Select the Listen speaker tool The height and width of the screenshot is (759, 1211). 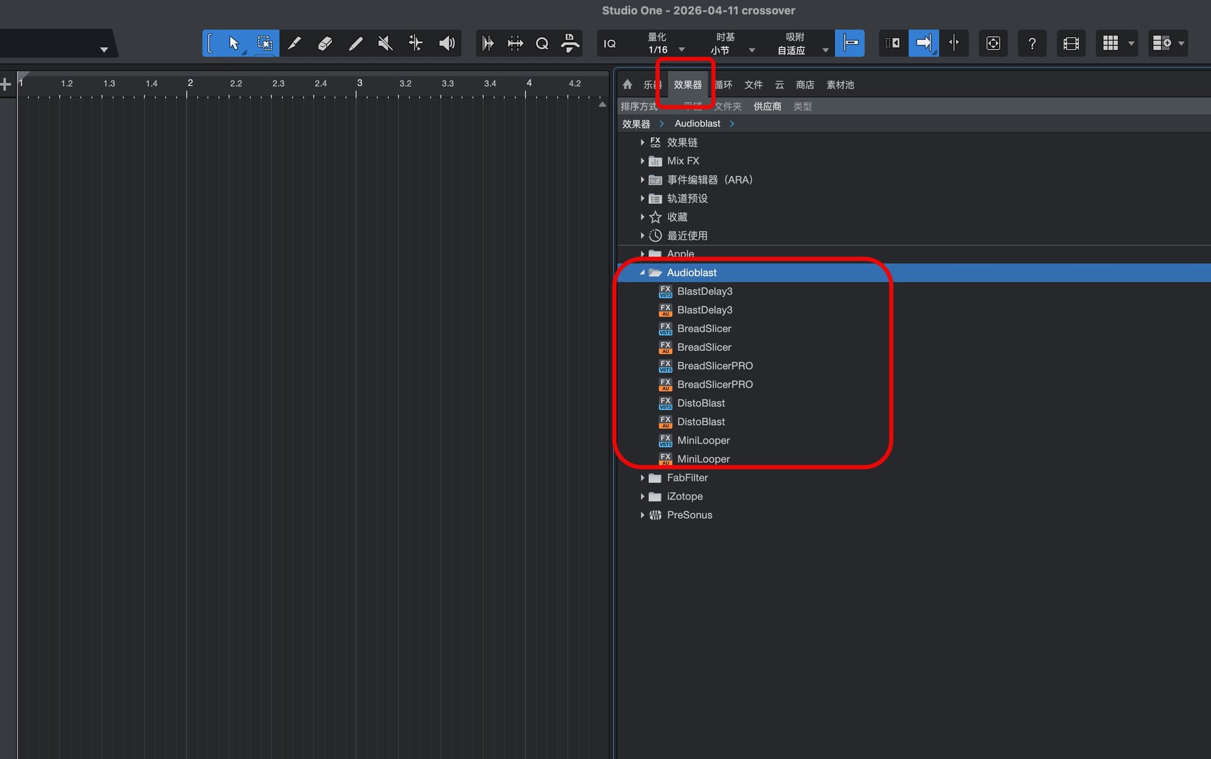447,44
